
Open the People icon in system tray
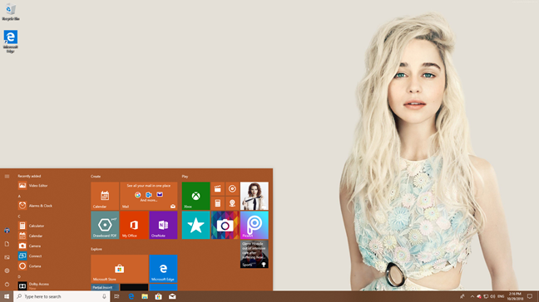[462, 296]
